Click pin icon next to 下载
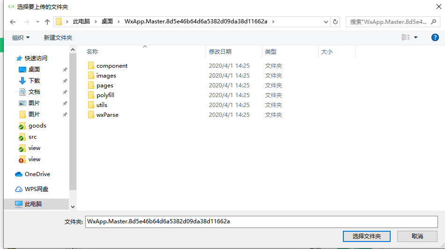This screenshot has height=249, width=445. [x=65, y=81]
